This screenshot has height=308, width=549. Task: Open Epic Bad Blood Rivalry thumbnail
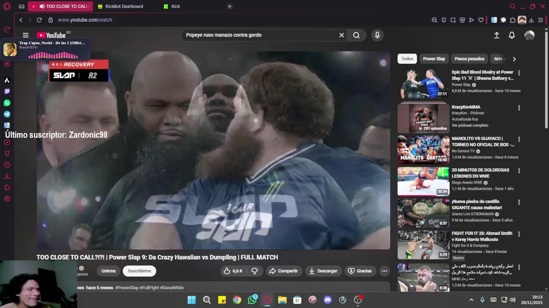[x=422, y=84]
